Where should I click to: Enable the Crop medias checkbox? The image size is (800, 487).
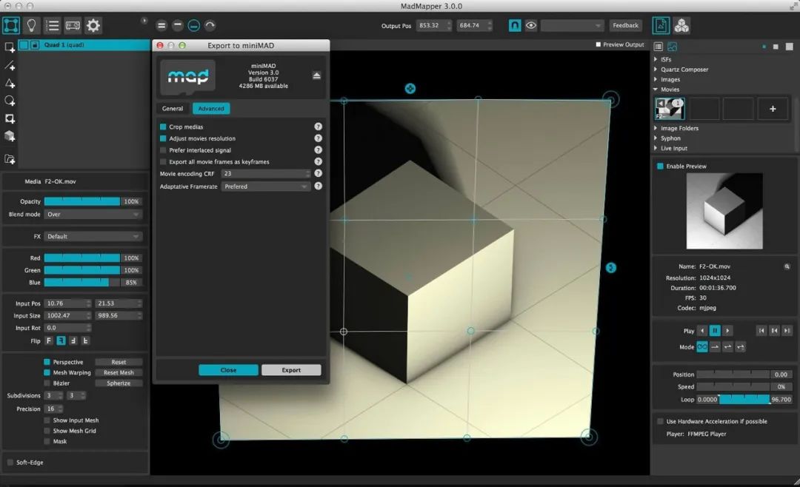(x=164, y=127)
